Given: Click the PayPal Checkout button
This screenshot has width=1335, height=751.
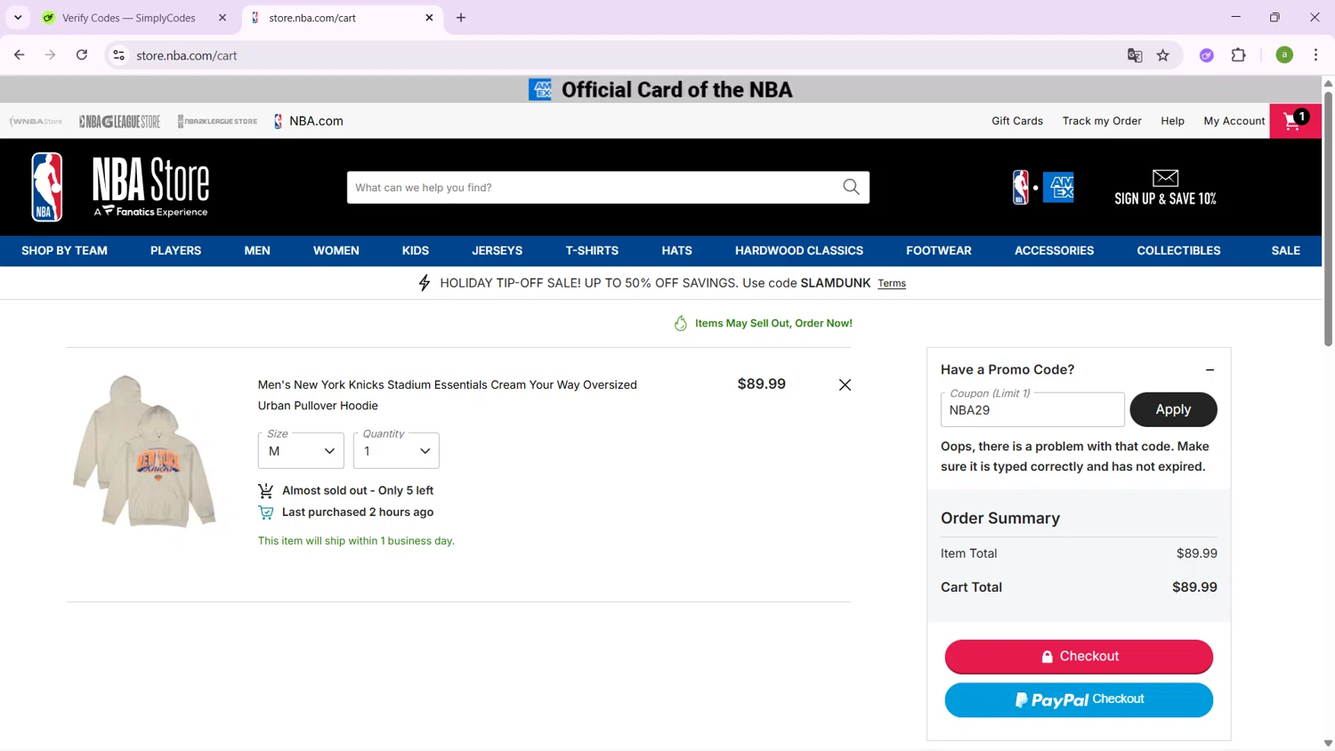Looking at the screenshot, I should pyautogui.click(x=1079, y=699).
